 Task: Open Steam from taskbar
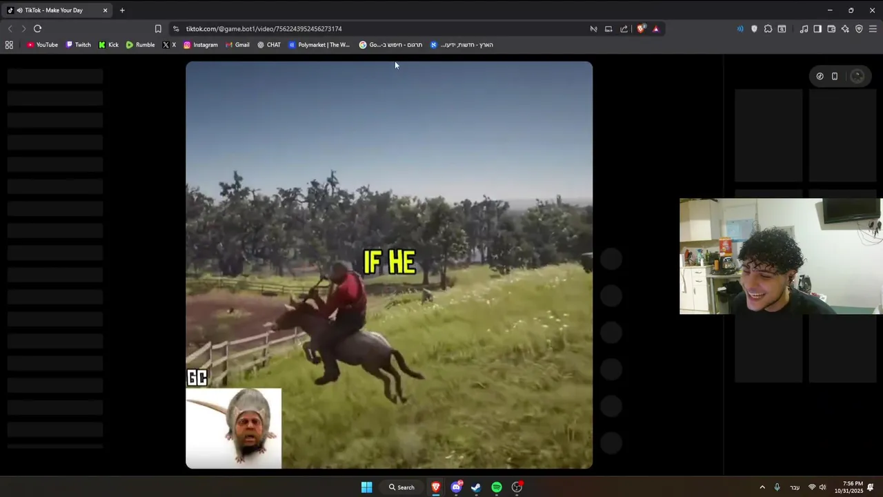(x=476, y=487)
